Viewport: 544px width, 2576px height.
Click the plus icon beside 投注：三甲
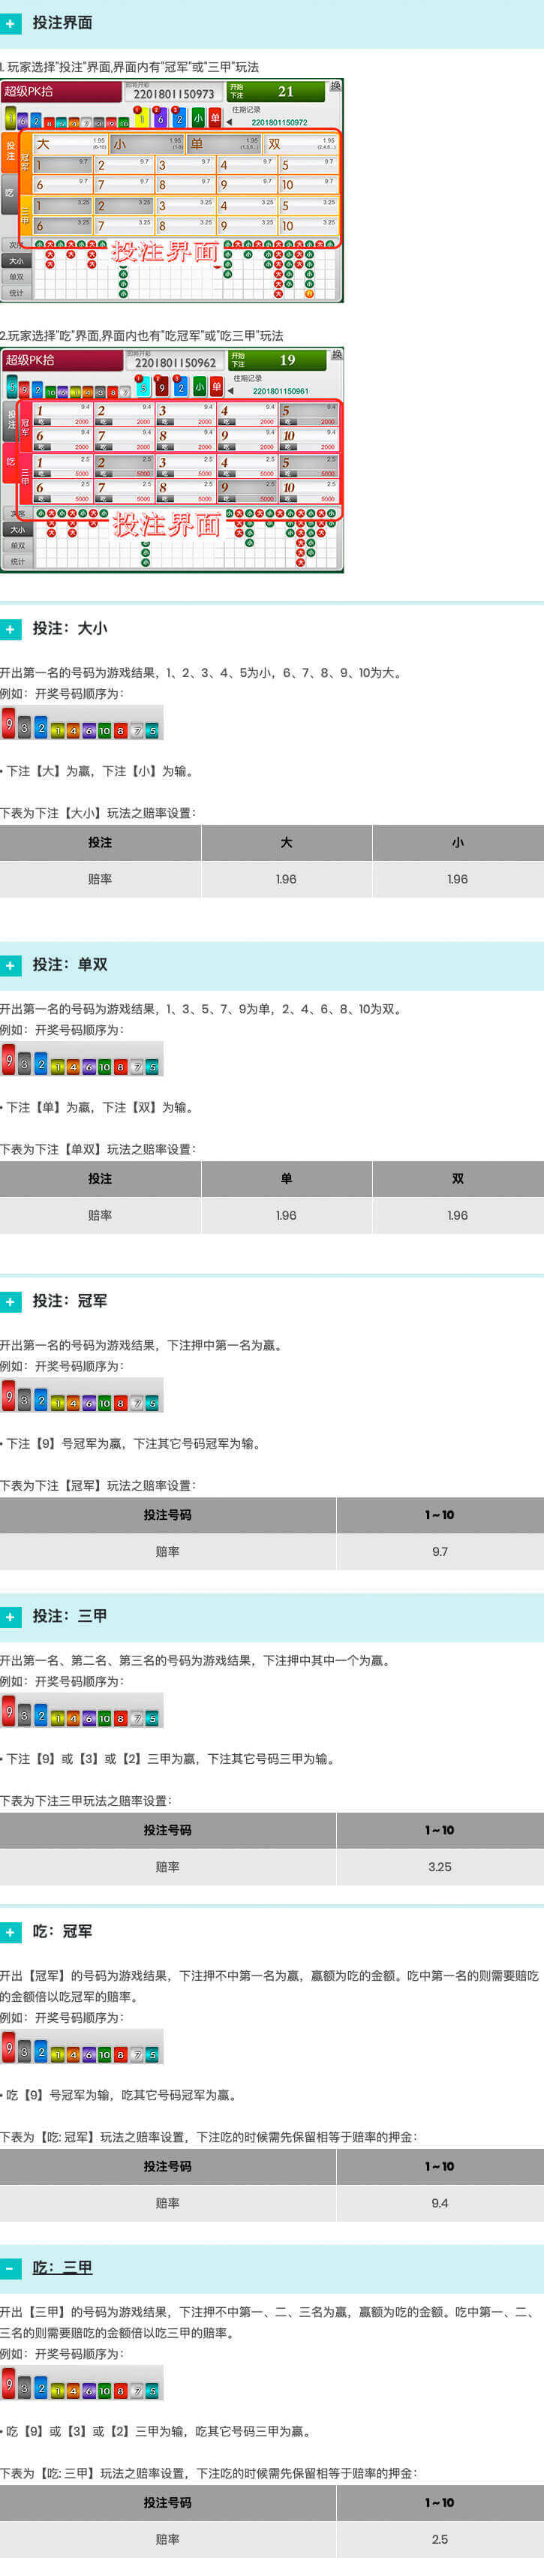pos(11,1616)
